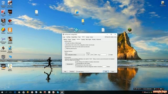Click the auto-lock minutes input field
The image size is (168, 94).
click(x=104, y=67)
